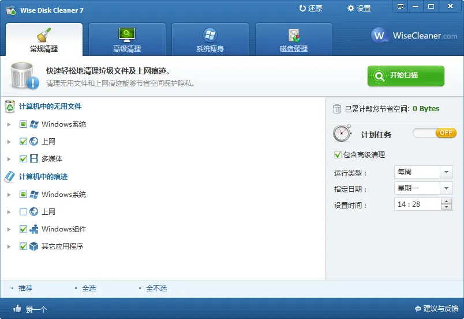The width and height of the screenshot is (464, 319).
Task: Click the eraser icon beside 计算机中的痕迹
Action: click(9, 177)
